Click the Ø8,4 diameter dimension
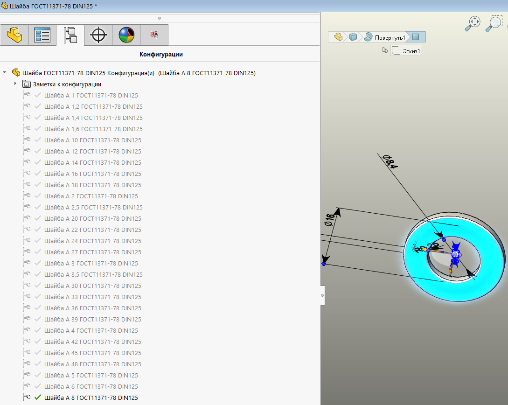The width and height of the screenshot is (508, 405). [390, 161]
